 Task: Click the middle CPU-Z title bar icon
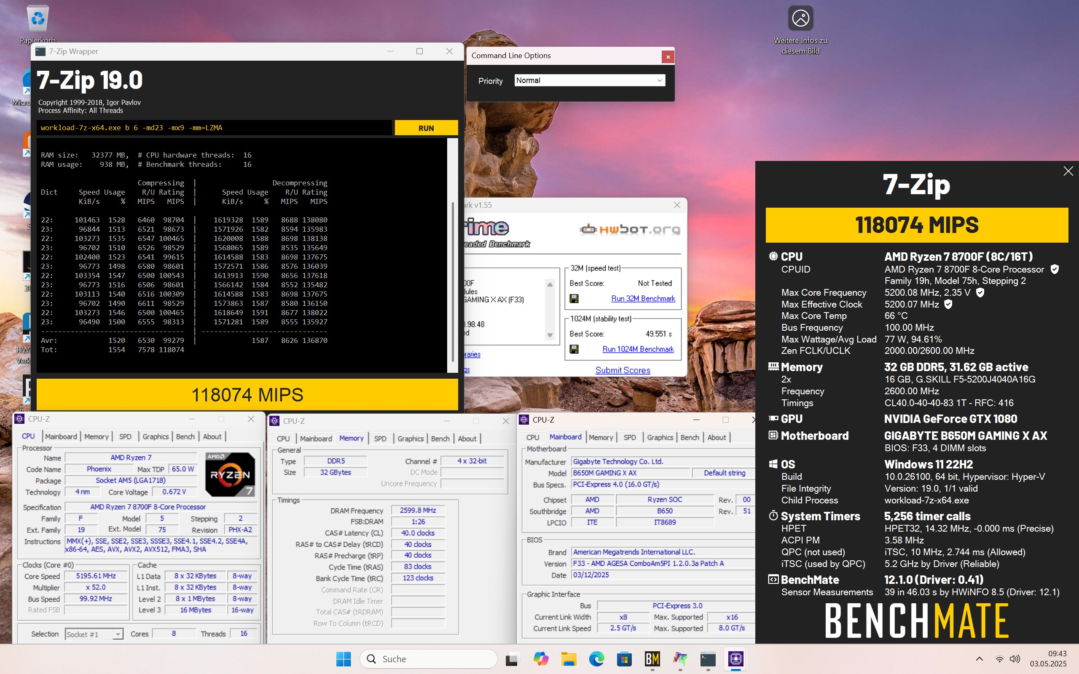[275, 421]
